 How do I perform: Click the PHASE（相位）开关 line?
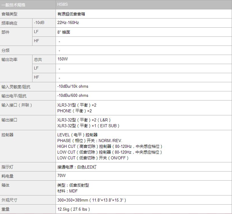[x=90, y=141]
